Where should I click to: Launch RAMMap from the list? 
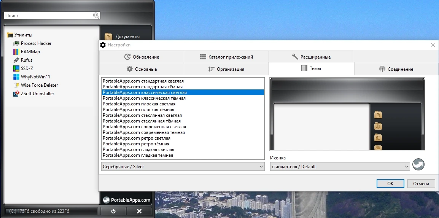[x=30, y=52]
